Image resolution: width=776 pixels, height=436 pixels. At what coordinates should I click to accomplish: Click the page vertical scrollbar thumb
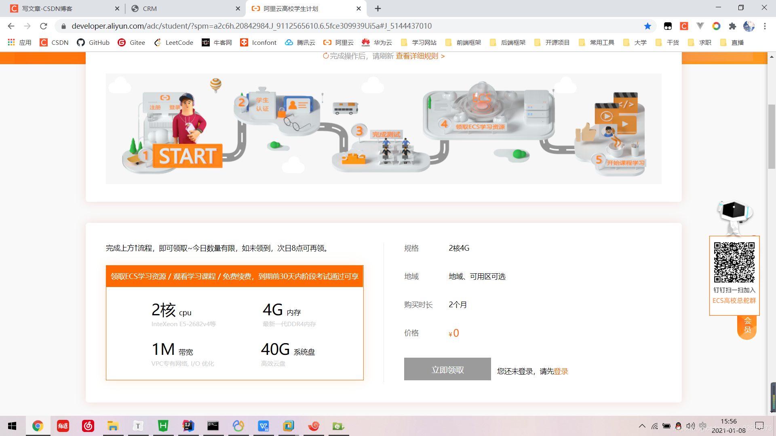[x=772, y=137]
